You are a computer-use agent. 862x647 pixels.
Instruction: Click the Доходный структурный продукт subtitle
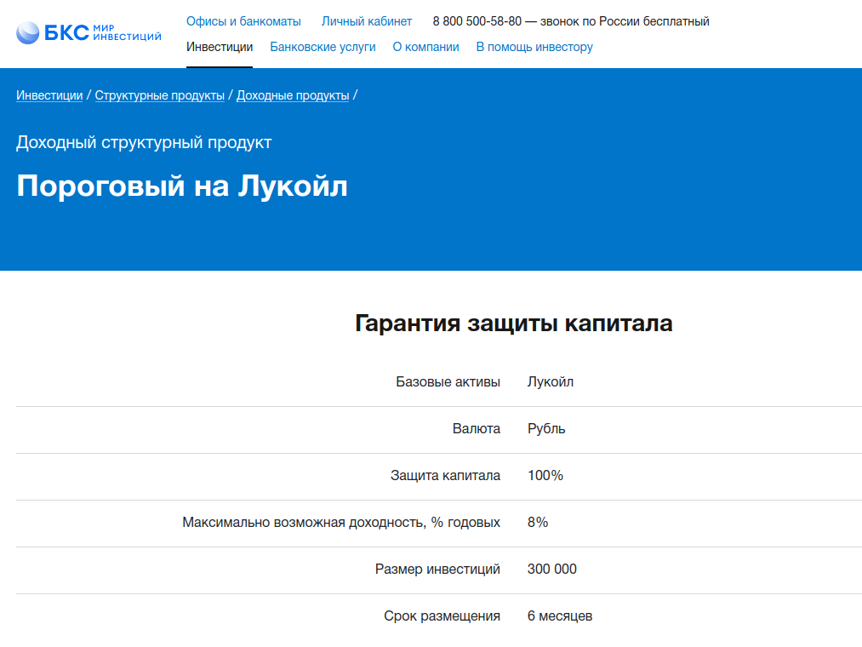point(144,142)
